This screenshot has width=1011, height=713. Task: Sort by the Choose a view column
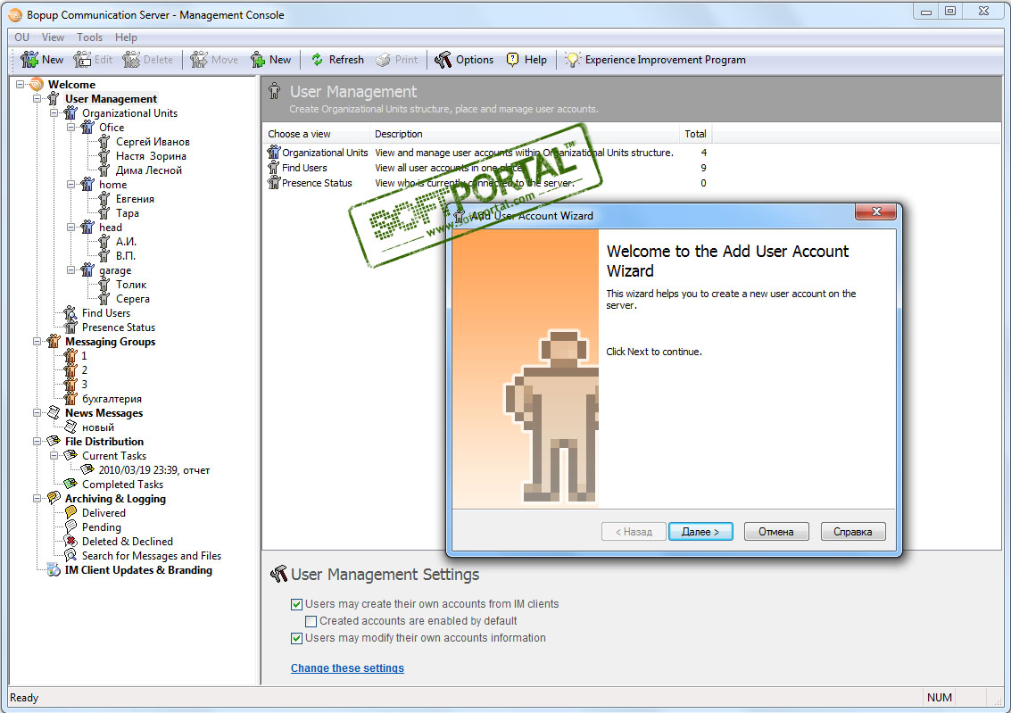316,134
